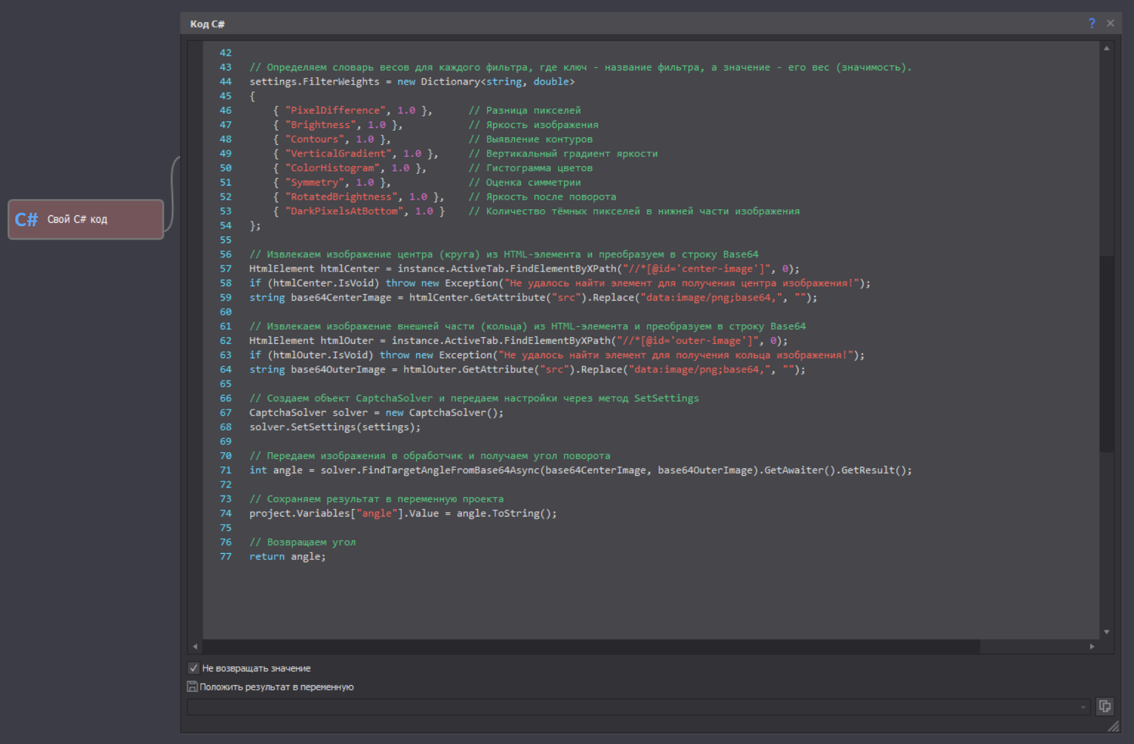The width and height of the screenshot is (1134, 744).
Task: Click the resize grip in window corner
Action: [x=1113, y=726]
